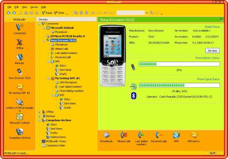
Task: Open the View menu
Action: tap(25, 7)
